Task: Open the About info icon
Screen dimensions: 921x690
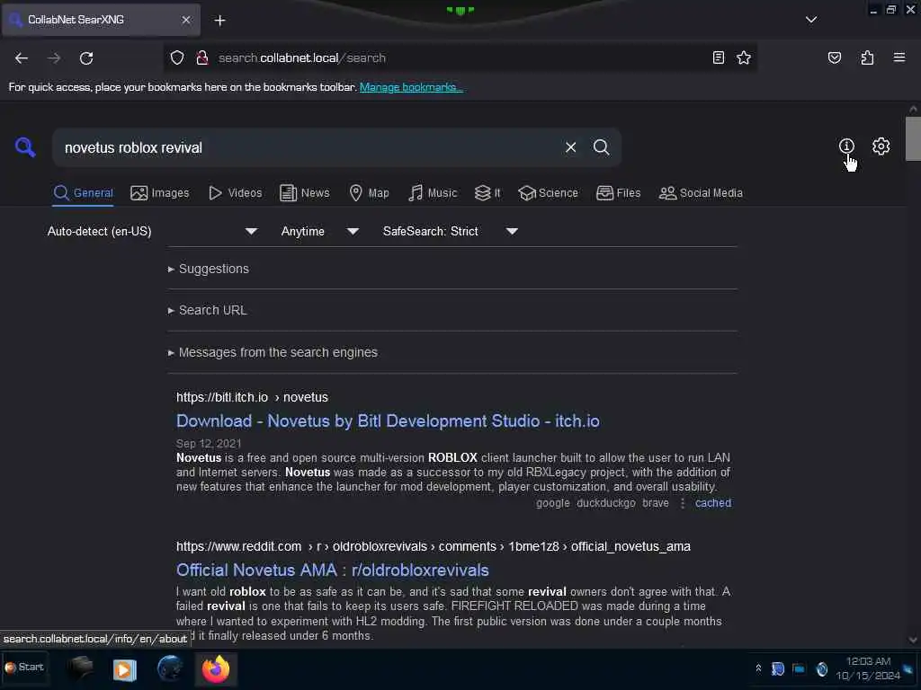Action: 846,146
